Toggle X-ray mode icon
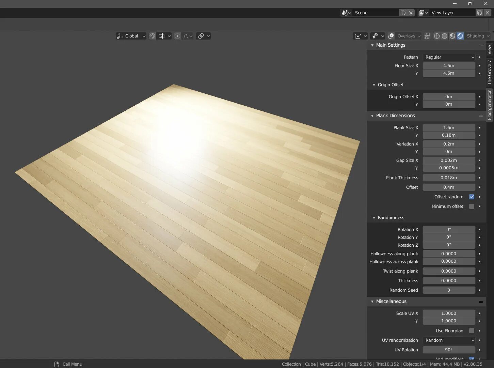Screen dimensions: 494x368 427,36
